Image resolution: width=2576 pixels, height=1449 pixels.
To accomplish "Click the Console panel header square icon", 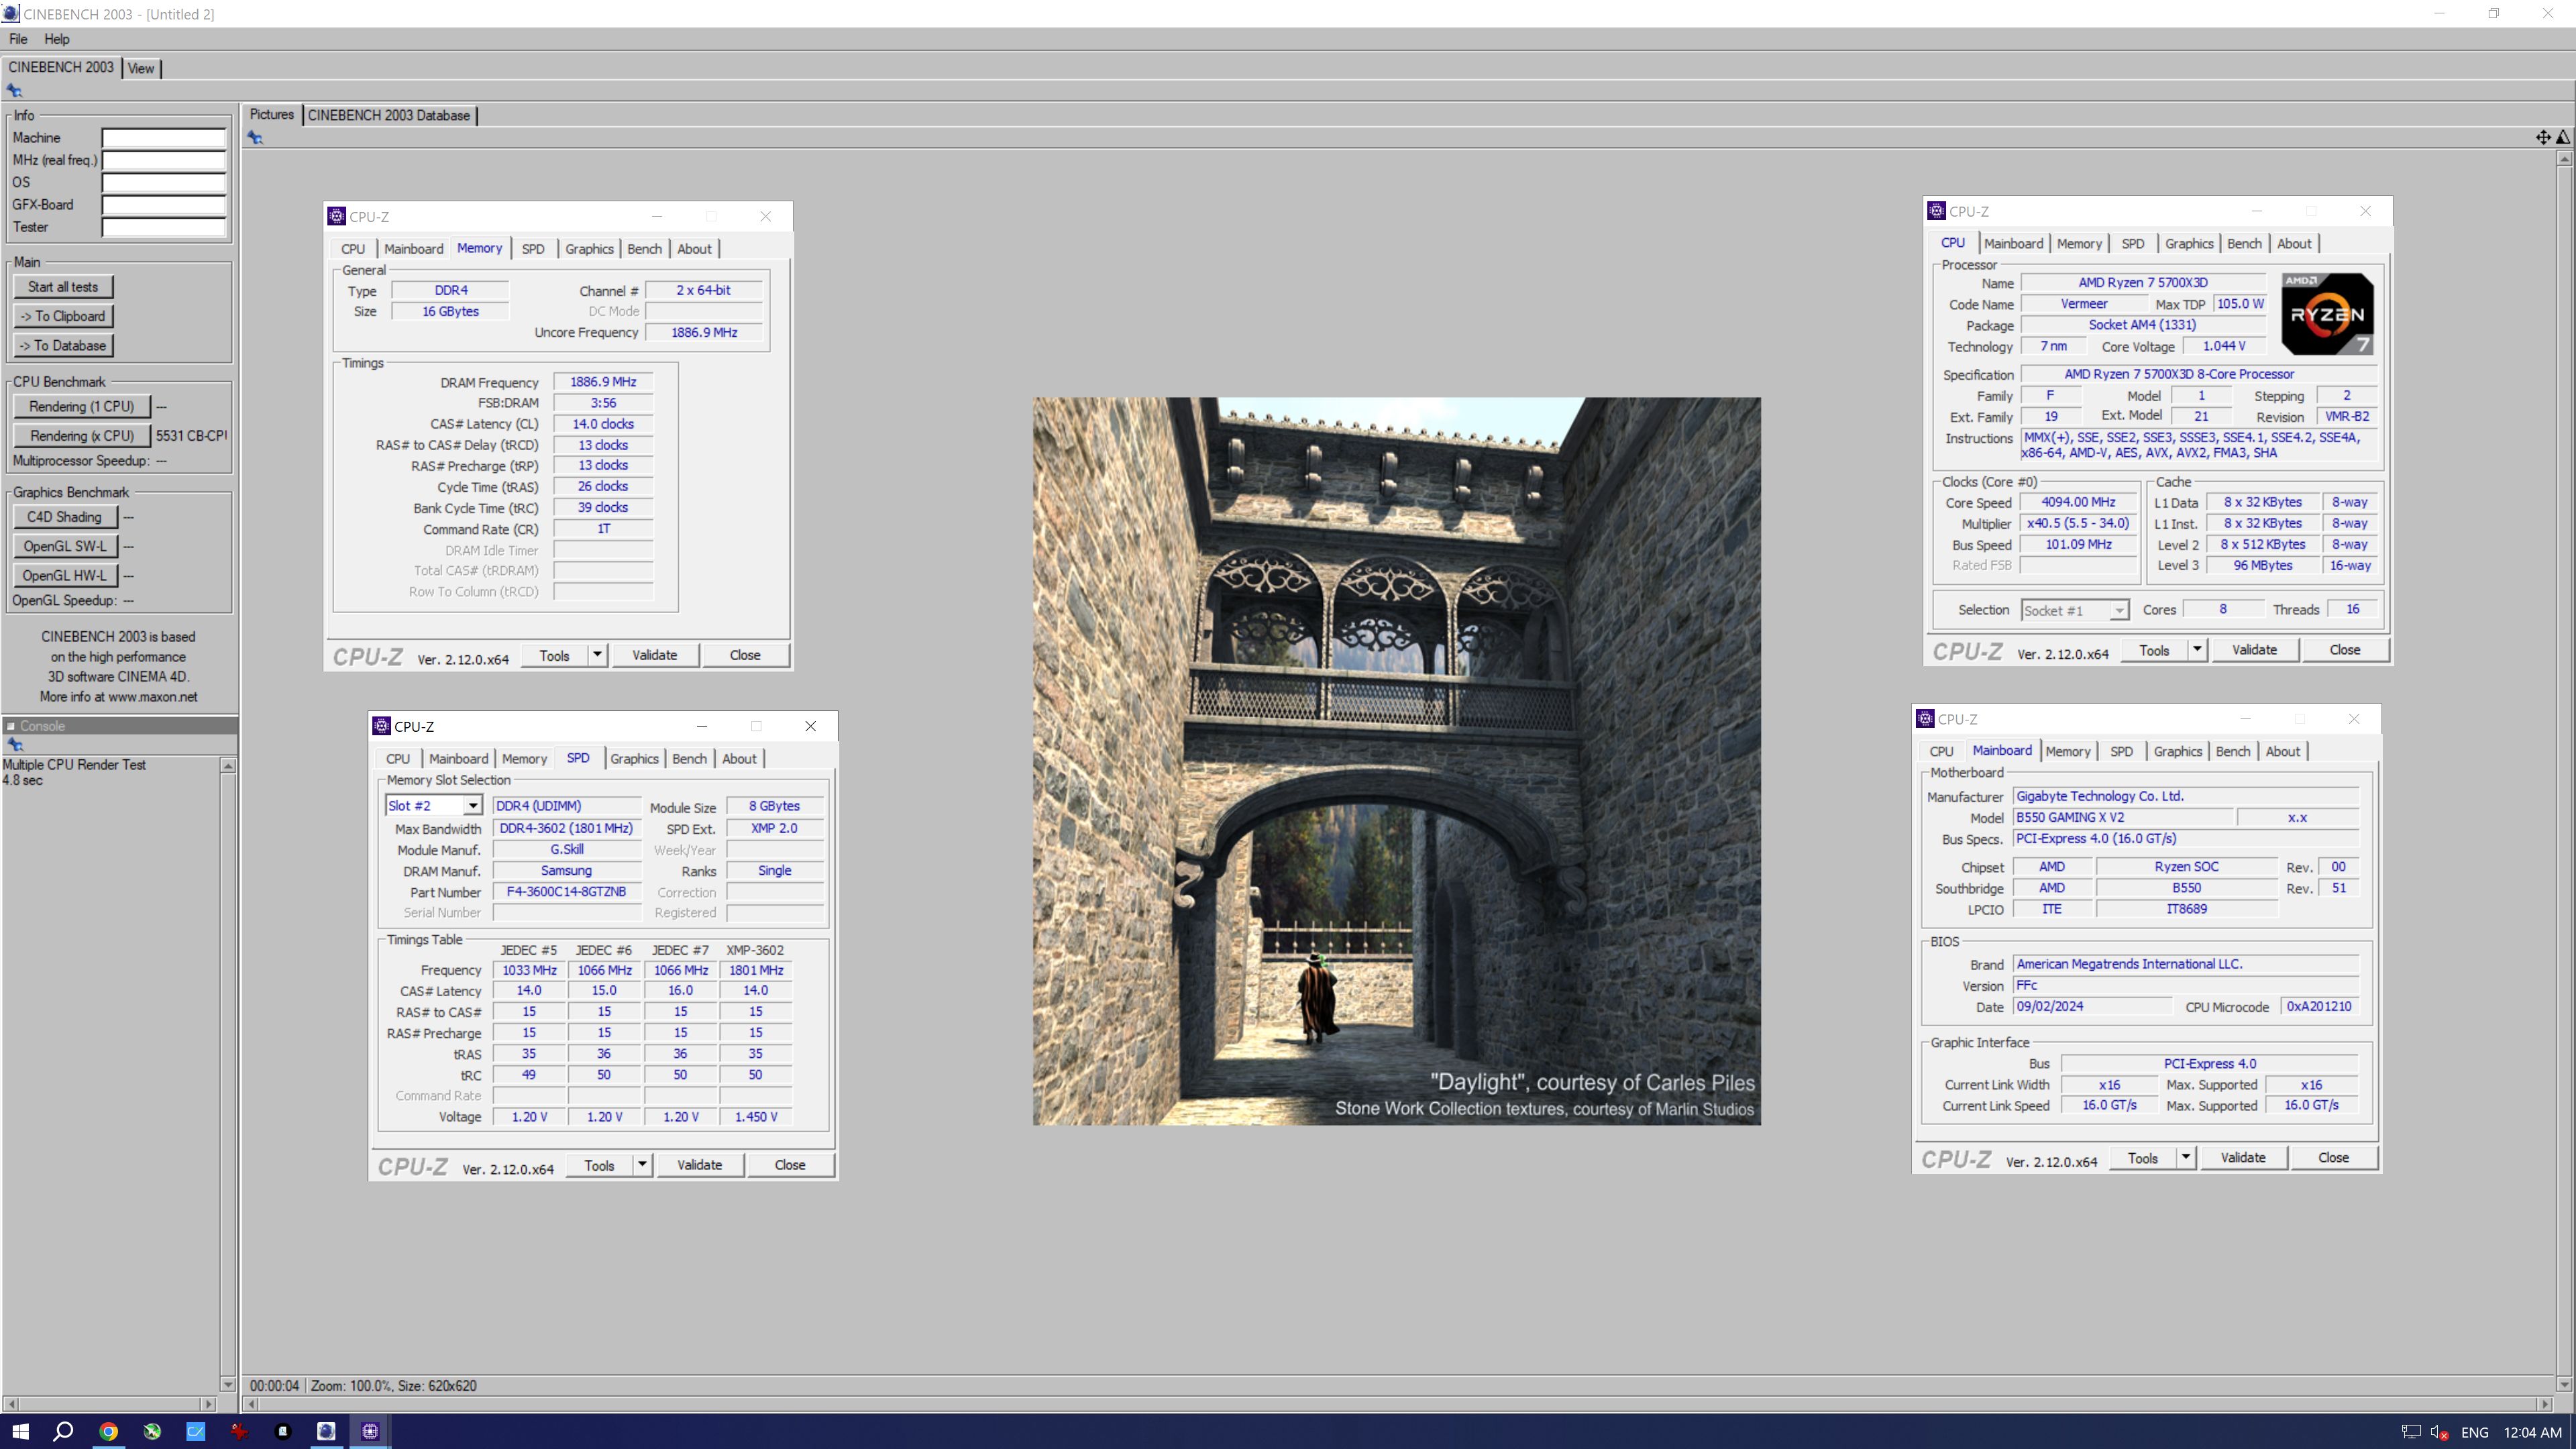I will coord(11,726).
